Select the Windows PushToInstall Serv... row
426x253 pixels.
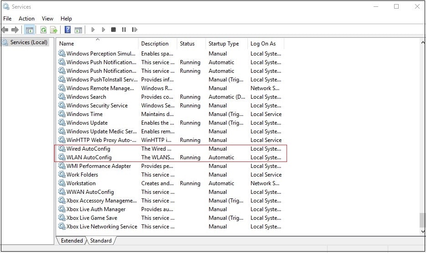tap(170, 80)
